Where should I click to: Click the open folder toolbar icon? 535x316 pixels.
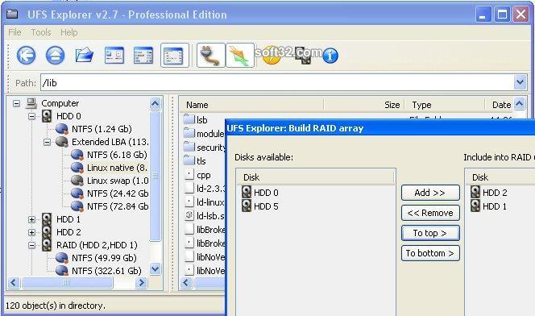tap(85, 56)
